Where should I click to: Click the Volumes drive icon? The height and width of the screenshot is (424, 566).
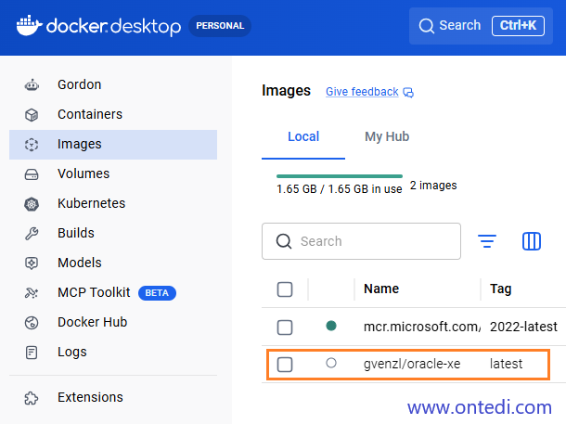point(32,174)
